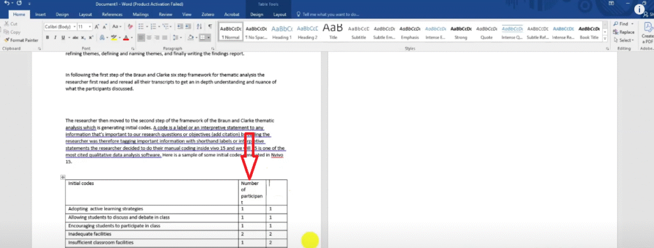Click the Undo icon

tap(6, 3)
